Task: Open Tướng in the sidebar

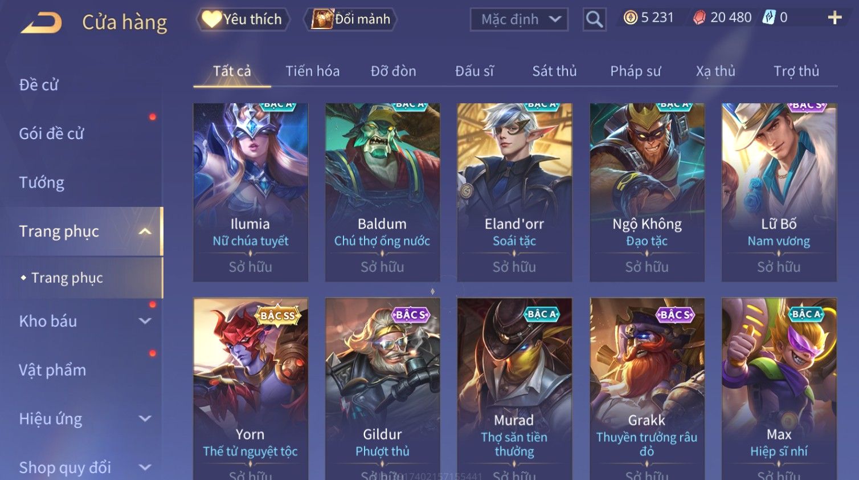Action: click(42, 182)
